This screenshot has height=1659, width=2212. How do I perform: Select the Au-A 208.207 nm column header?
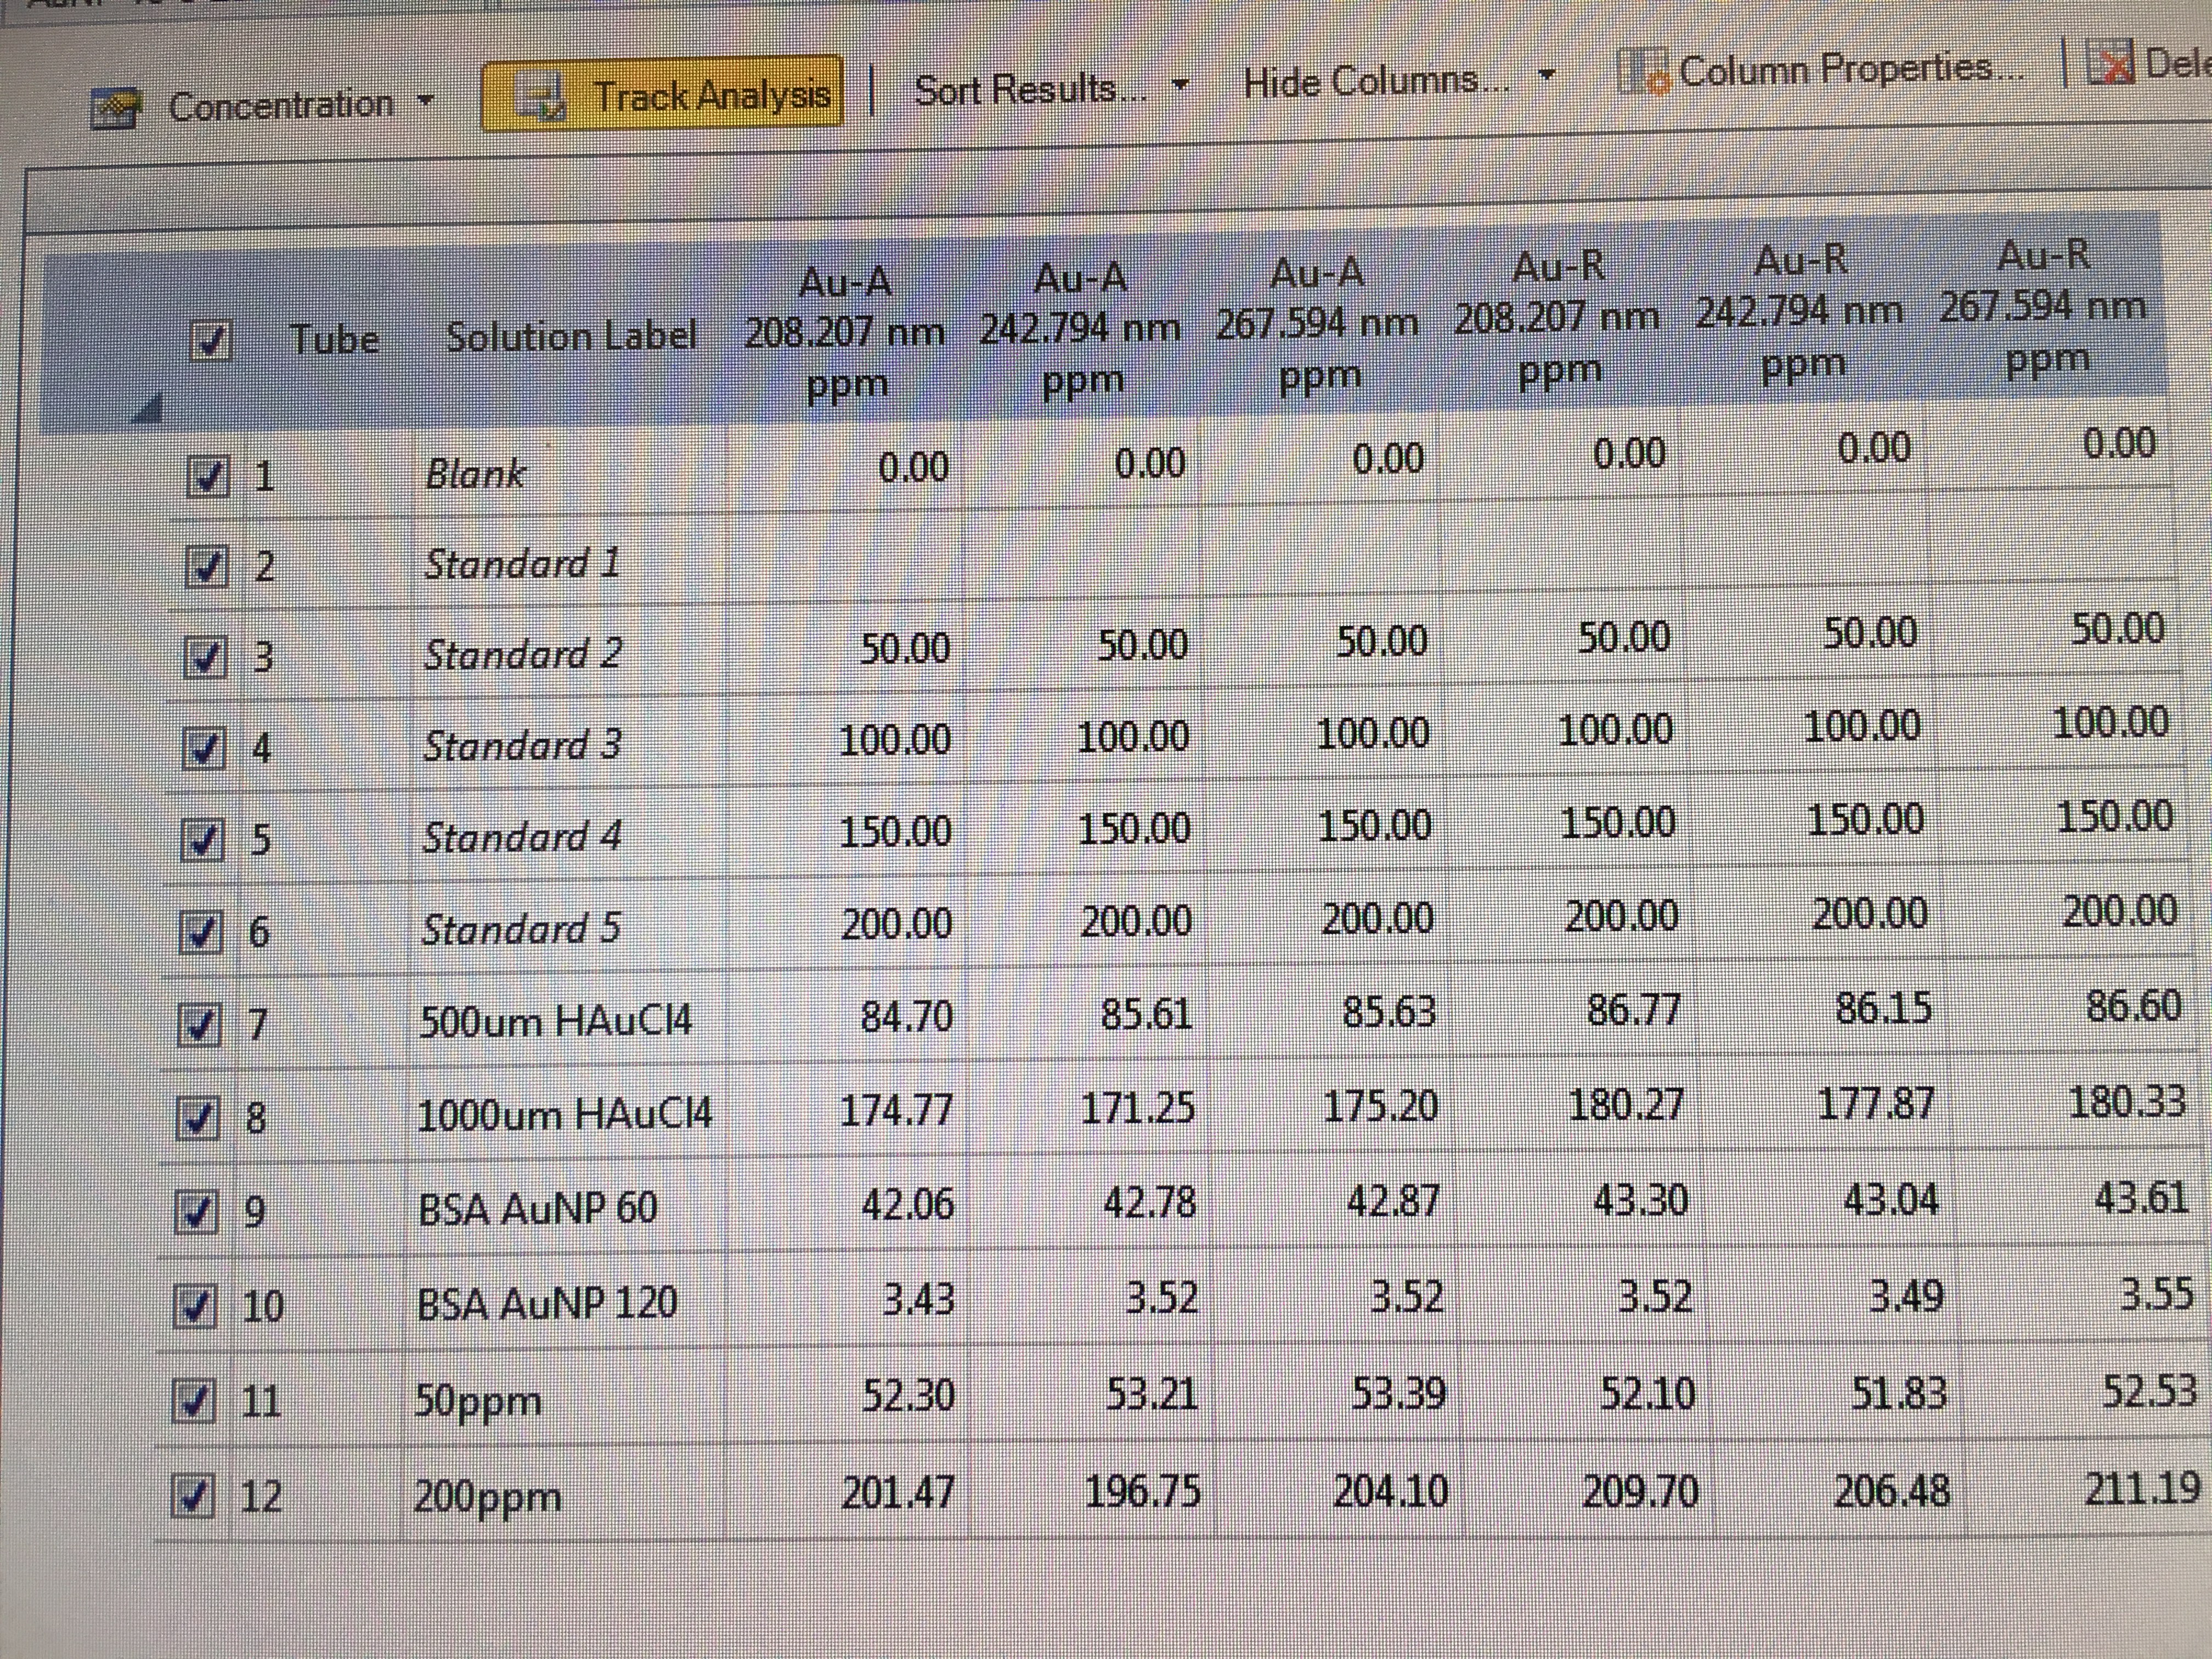click(x=845, y=333)
